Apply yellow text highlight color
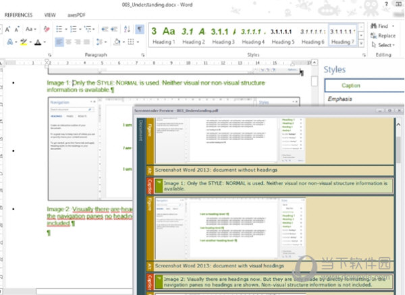The image size is (405, 295). pos(24,42)
